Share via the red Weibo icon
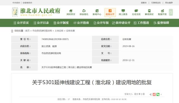This screenshot has width=179, height=103. tap(154, 94)
